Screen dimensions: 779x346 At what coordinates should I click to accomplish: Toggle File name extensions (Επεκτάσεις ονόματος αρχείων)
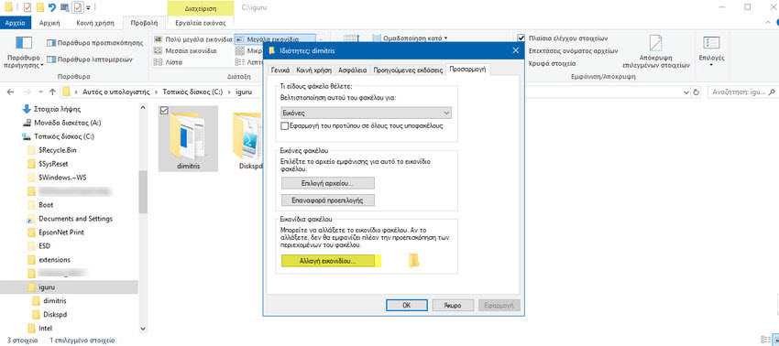(x=573, y=50)
